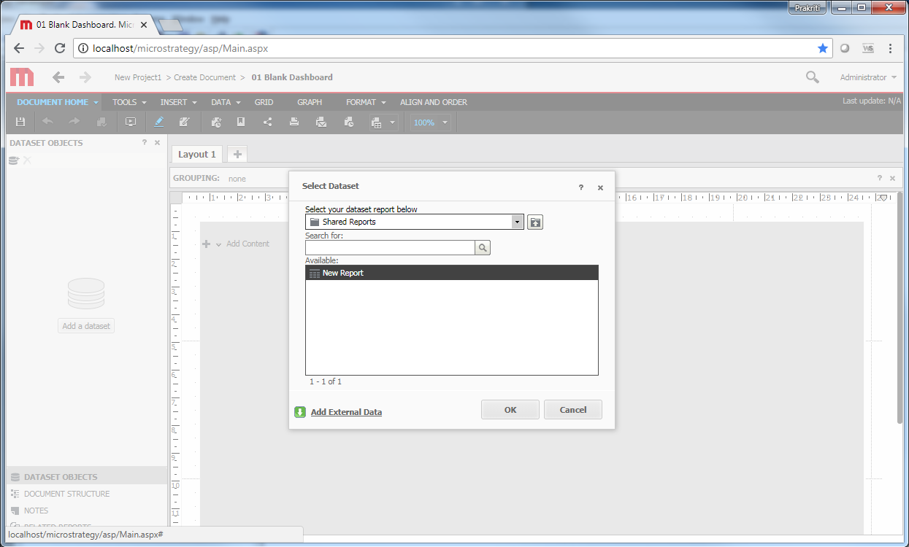Click the share icon in the toolbar
The height and width of the screenshot is (547, 909).
267,123
